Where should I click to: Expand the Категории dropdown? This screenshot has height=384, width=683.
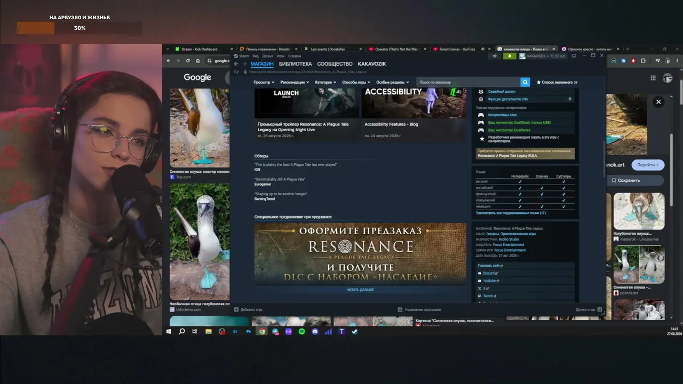point(325,82)
